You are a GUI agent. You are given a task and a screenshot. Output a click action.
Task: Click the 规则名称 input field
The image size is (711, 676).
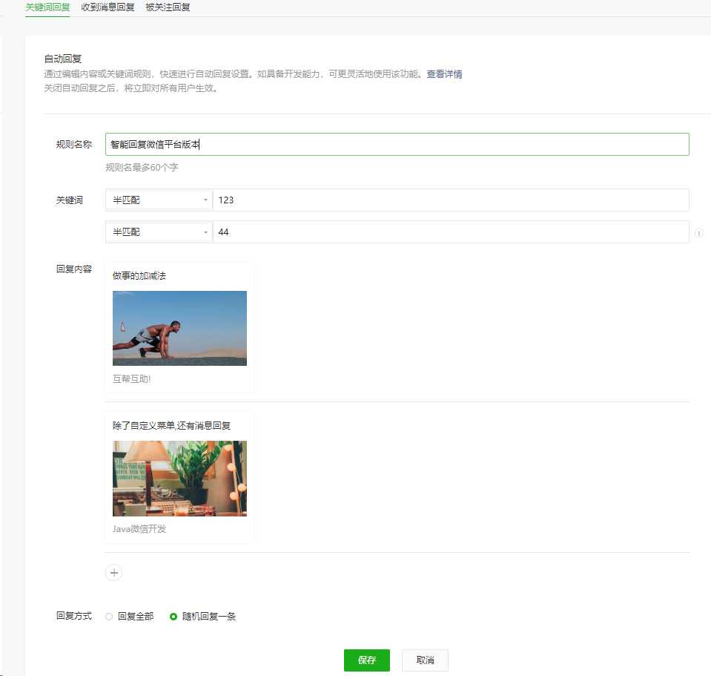pos(397,144)
